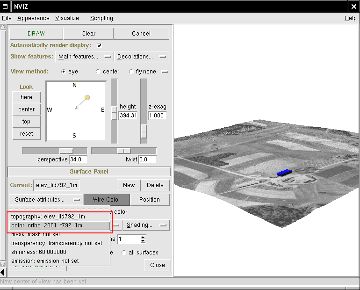This screenshot has height=290, width=360.
Task: Open the Surface attributes dropdown
Action: (x=45, y=200)
